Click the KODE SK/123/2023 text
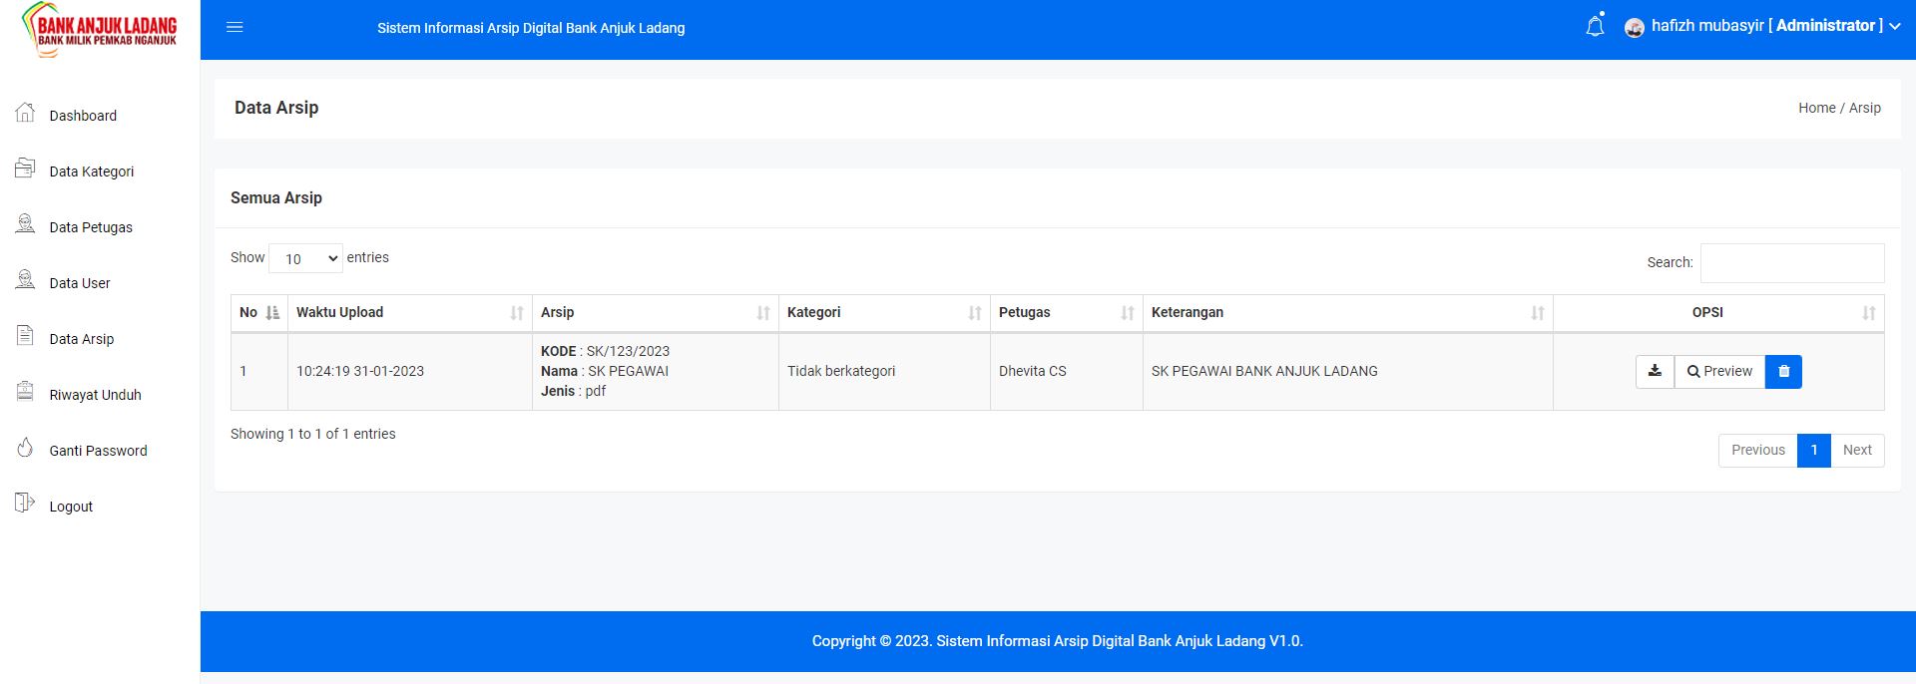The image size is (1916, 684). pyautogui.click(x=605, y=351)
